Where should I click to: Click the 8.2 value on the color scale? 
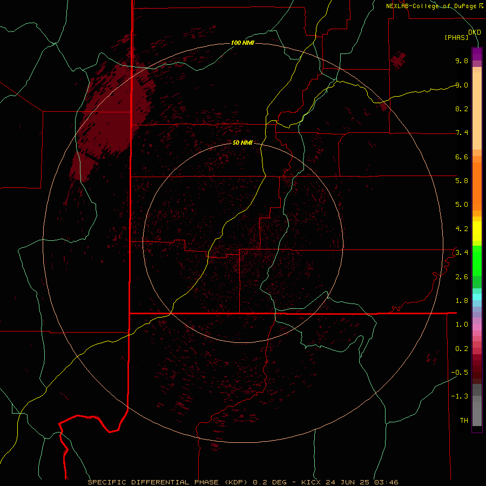(462, 109)
